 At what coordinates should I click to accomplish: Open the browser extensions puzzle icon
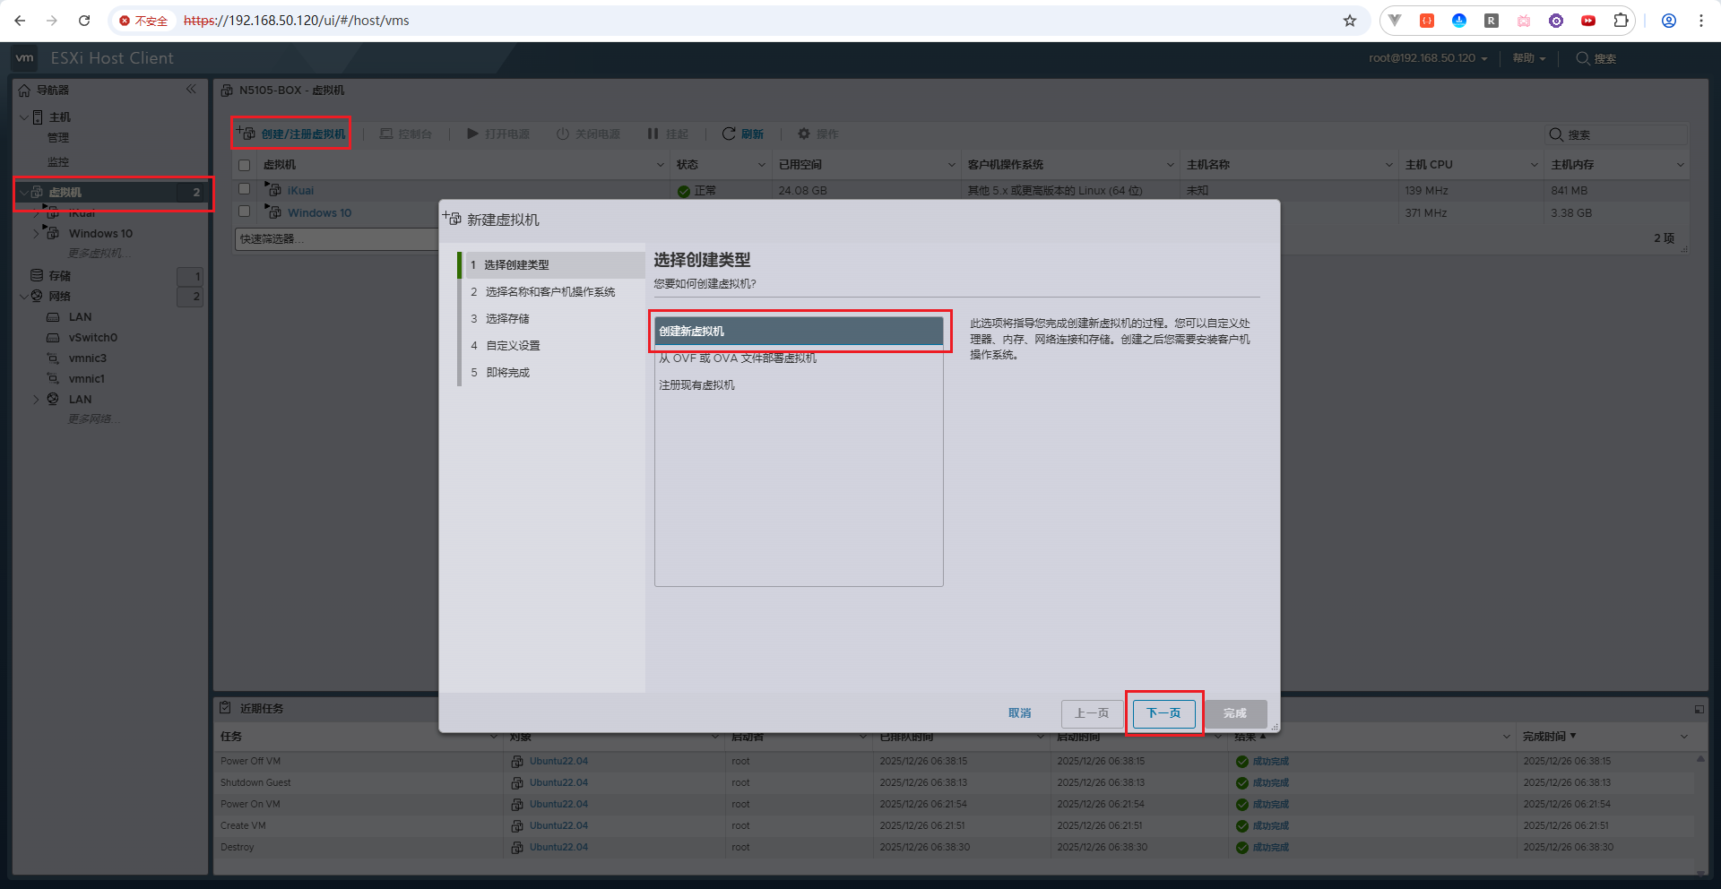[1621, 21]
